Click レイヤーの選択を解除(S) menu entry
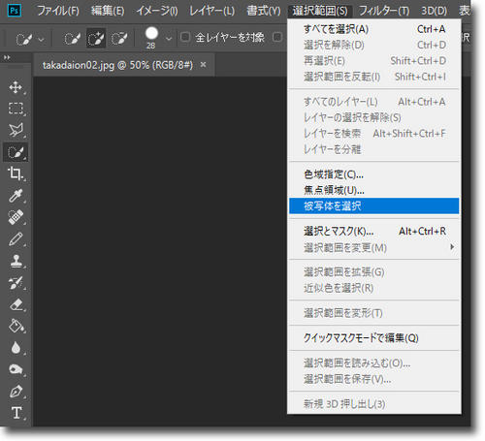485x441 pixels. (x=374, y=117)
